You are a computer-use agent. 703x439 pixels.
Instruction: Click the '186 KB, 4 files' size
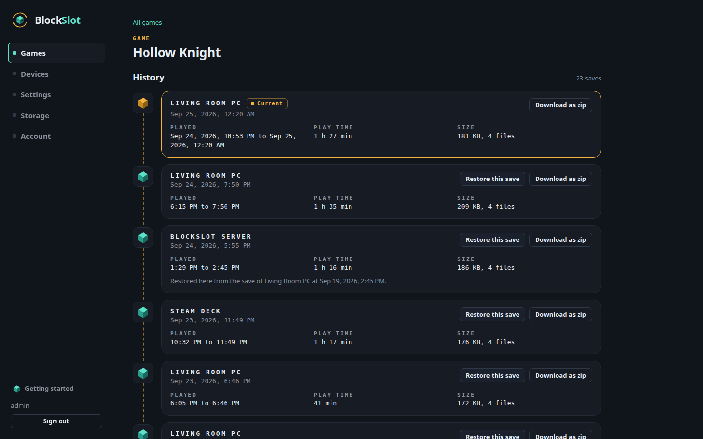click(x=486, y=268)
